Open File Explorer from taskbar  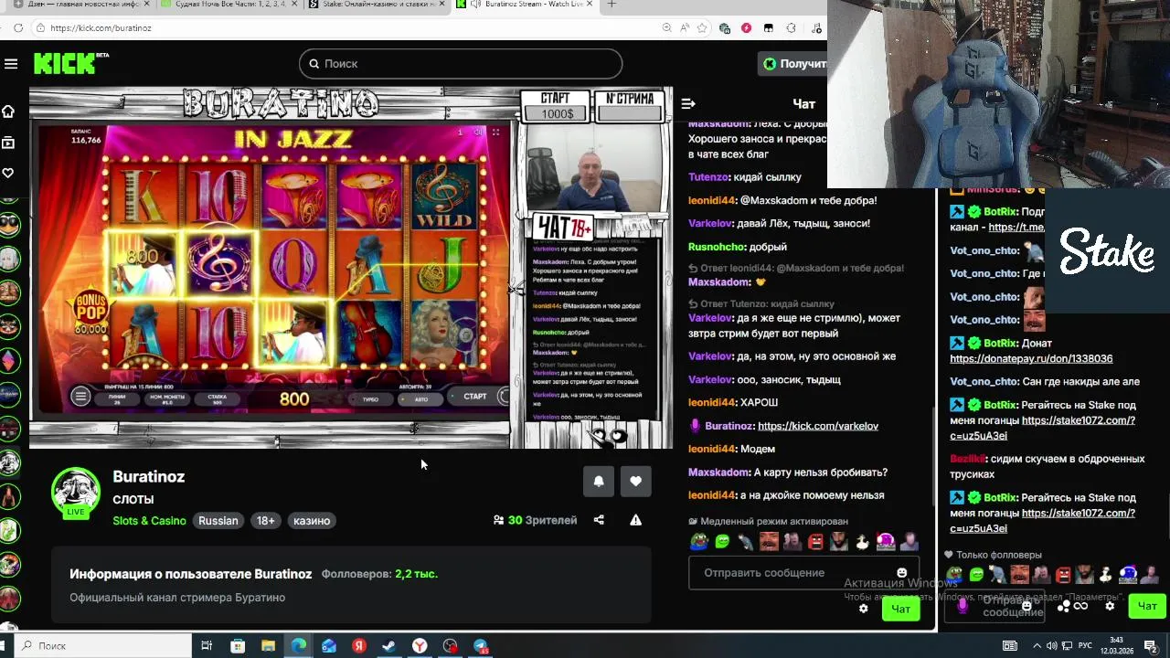pyautogui.click(x=268, y=646)
